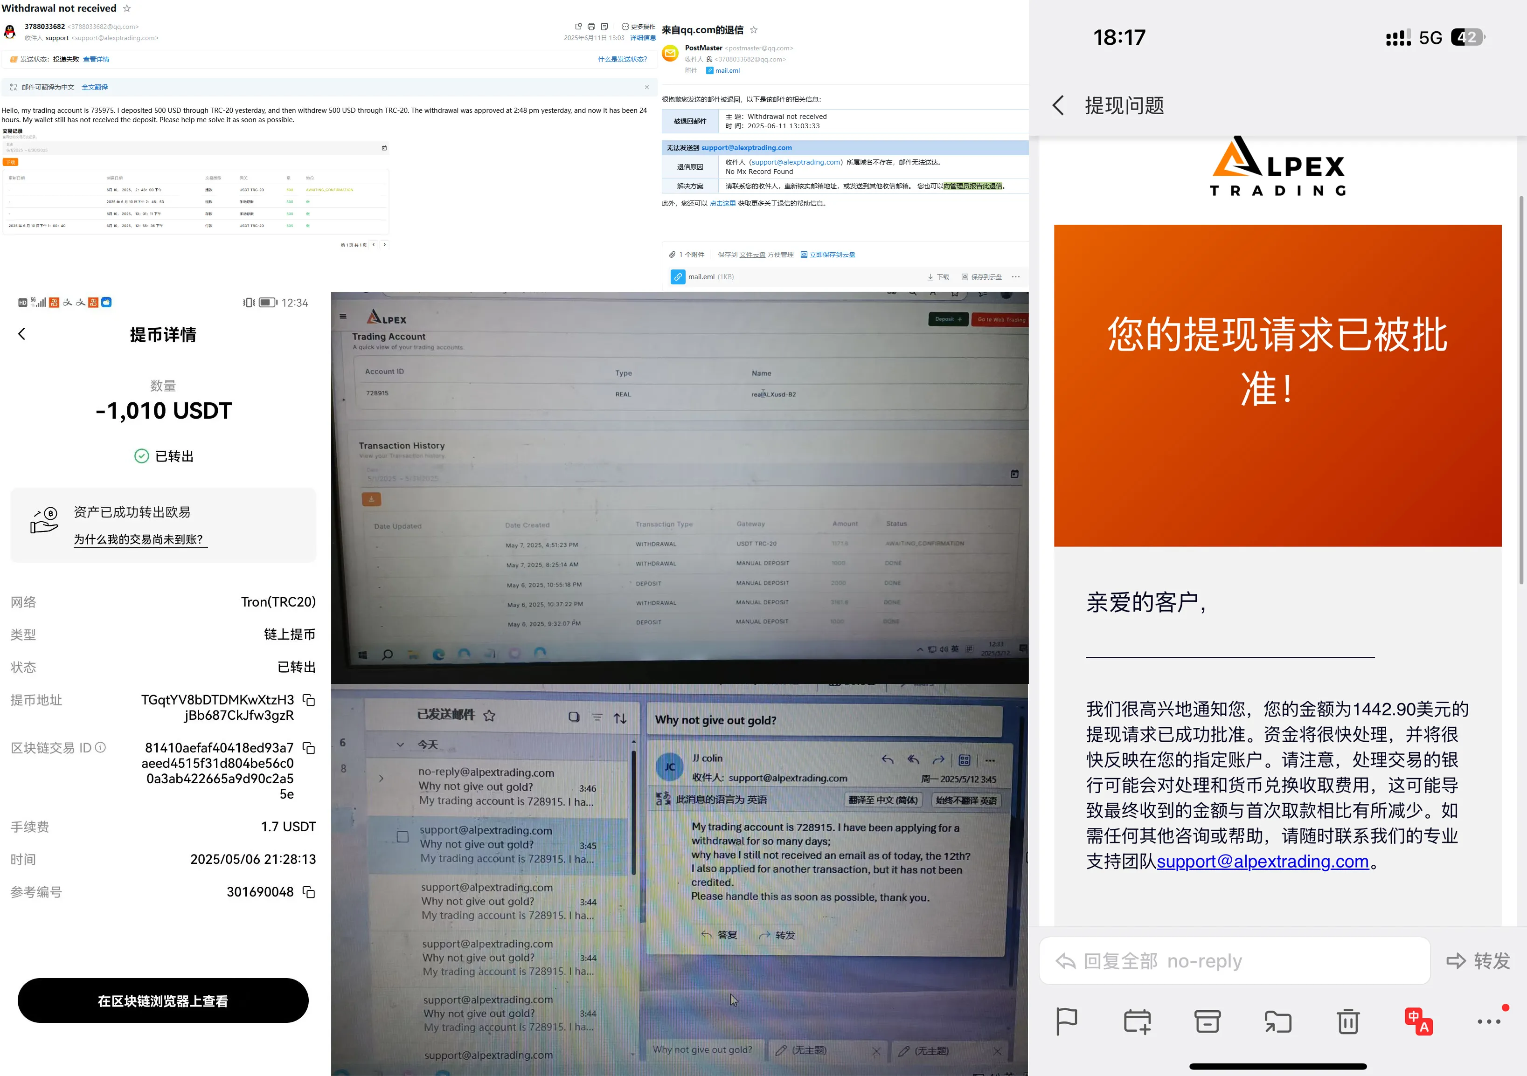Viewport: 1527px width, 1076px height.
Task: Tap the move-to-folder icon in the mail toolbar
Action: (1277, 1021)
